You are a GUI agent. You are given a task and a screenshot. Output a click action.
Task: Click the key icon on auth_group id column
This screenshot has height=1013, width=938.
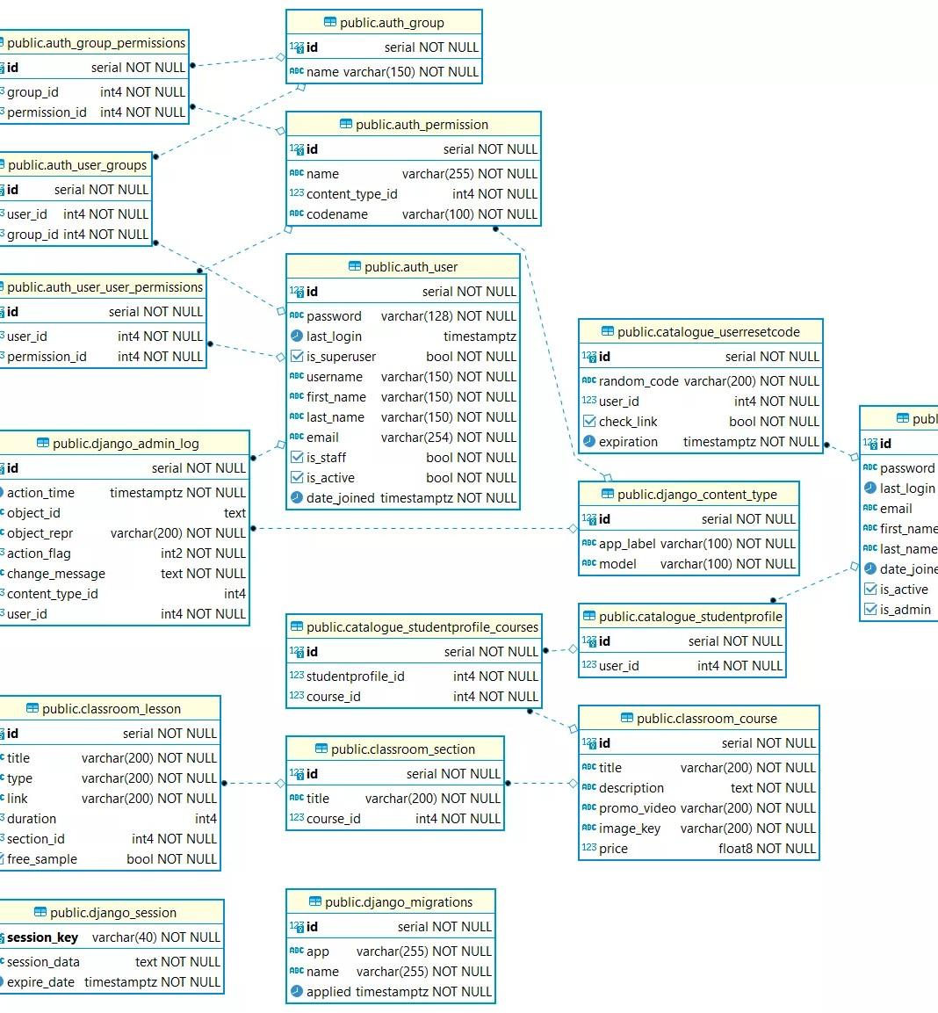(299, 47)
